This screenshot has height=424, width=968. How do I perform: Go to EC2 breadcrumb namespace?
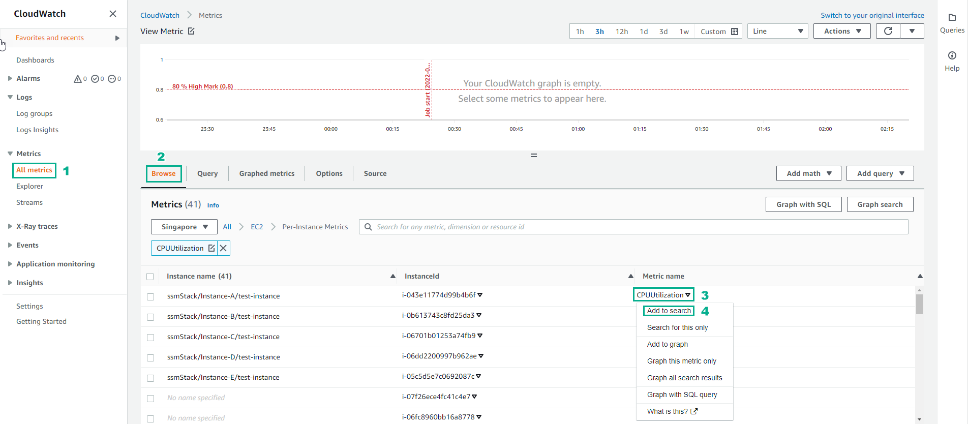coord(257,227)
